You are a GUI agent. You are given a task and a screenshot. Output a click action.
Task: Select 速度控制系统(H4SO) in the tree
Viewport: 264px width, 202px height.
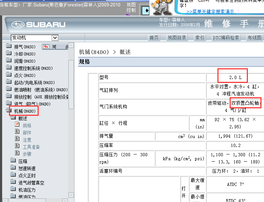tap(33, 68)
